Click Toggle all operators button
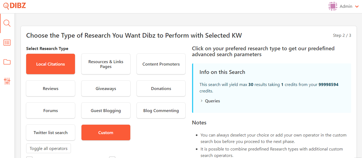362x158 pixels. pyautogui.click(x=49, y=148)
